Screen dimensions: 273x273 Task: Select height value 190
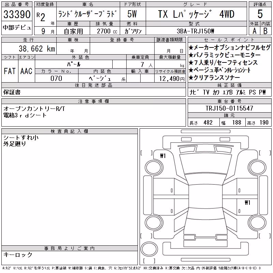click(x=264, y=123)
